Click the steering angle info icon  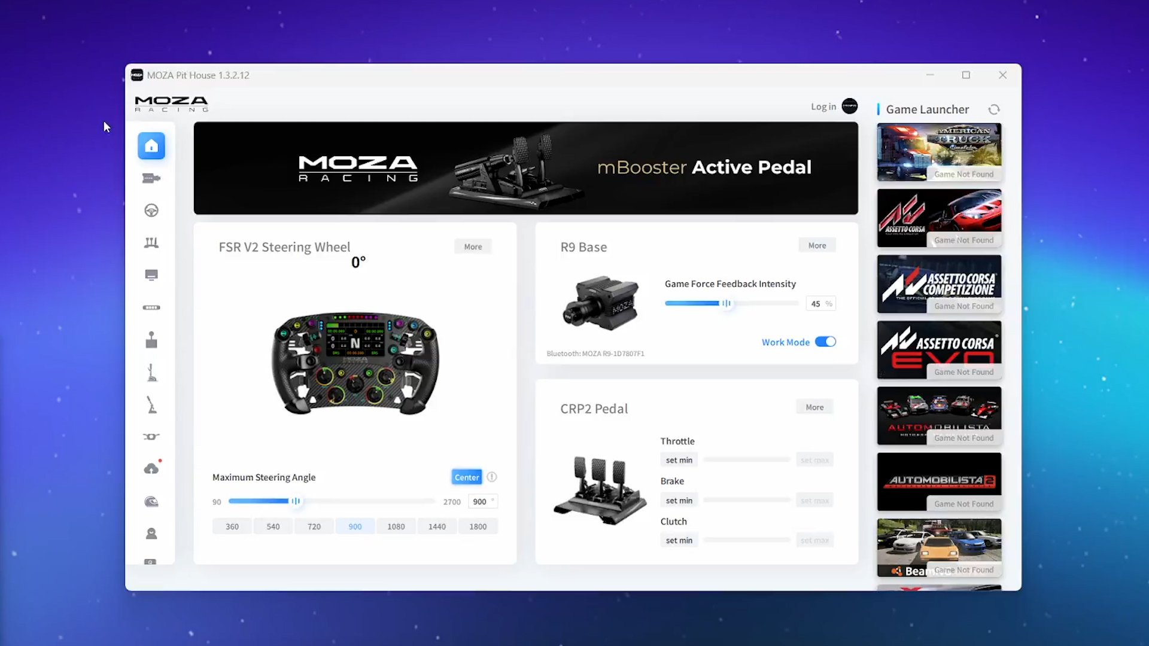[x=492, y=477]
